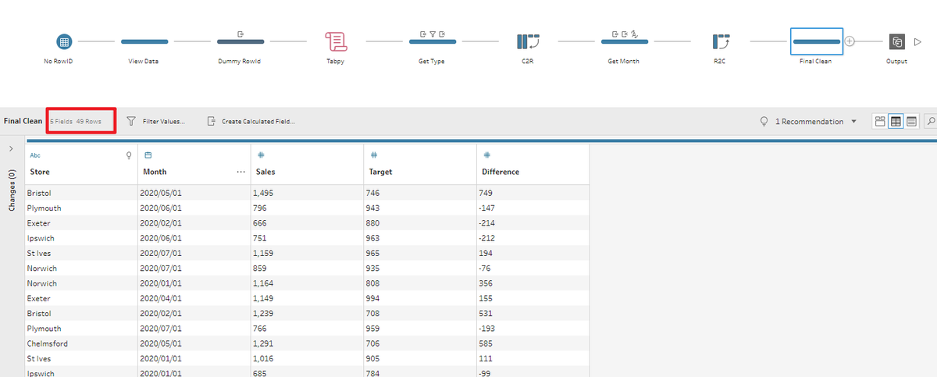Select the Get Month clean step
This screenshot has height=377, width=937.
coord(624,41)
